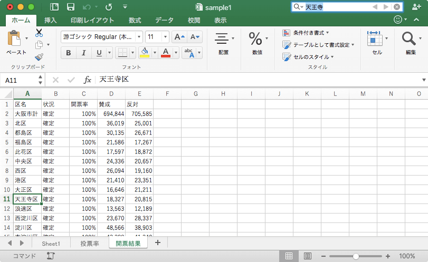Open the number format (数値) percent icon
This screenshot has width=428, height=262.
coord(255,38)
